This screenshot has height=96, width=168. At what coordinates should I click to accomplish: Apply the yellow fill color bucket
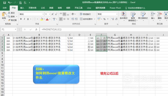coord(42,19)
